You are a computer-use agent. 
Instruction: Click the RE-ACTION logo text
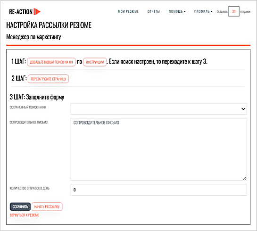click(21, 12)
